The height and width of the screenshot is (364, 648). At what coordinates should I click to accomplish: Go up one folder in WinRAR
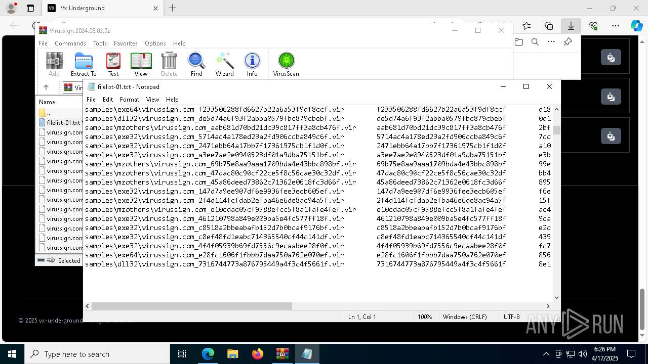tap(46, 87)
